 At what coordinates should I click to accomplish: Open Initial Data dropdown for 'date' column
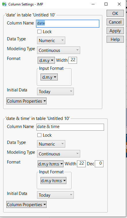point(55,91)
